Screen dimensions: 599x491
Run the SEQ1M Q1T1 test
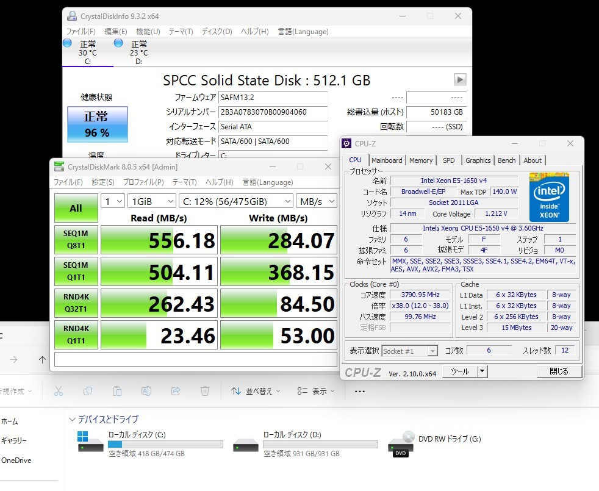tap(76, 271)
